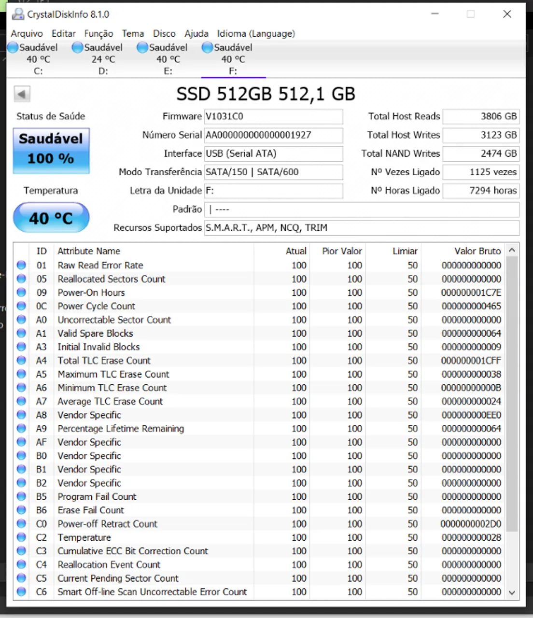Click the Limiar column header
Screen dimensions: 533x618
(x=393, y=251)
